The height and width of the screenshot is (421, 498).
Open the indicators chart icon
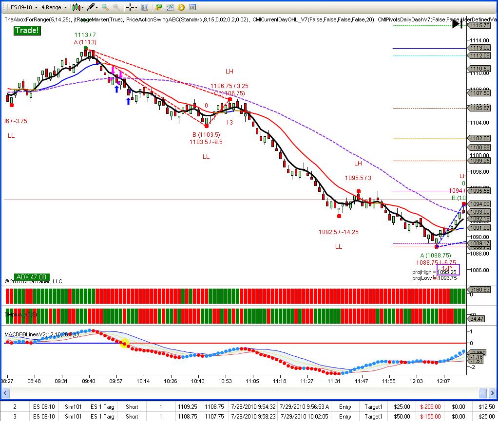pyautogui.click(x=170, y=7)
